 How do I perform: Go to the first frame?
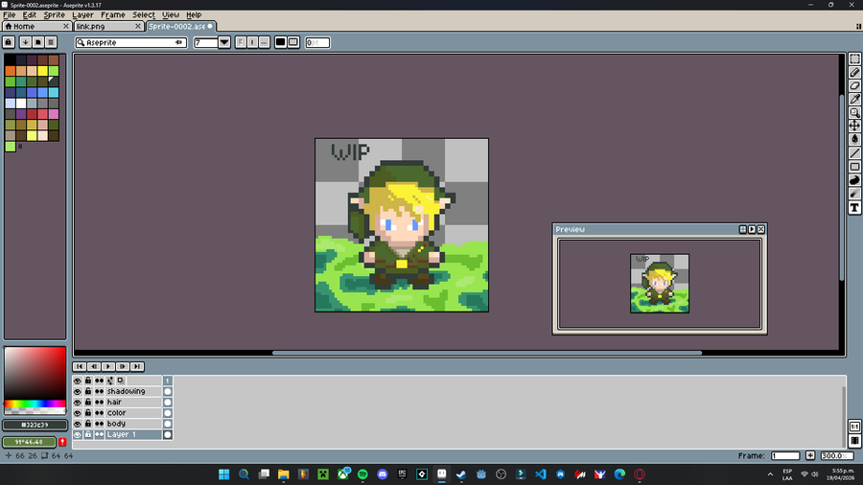pos(80,366)
